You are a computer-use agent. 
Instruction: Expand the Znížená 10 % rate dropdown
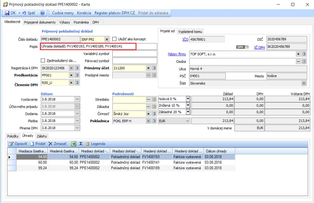pos(188,105)
